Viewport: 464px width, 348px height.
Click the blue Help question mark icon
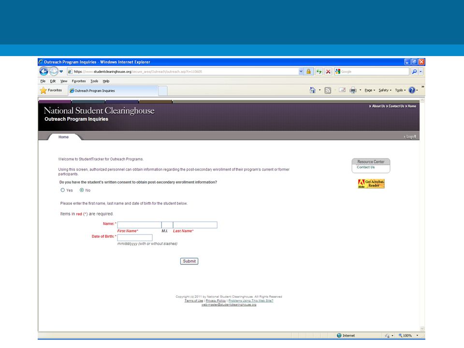click(412, 90)
